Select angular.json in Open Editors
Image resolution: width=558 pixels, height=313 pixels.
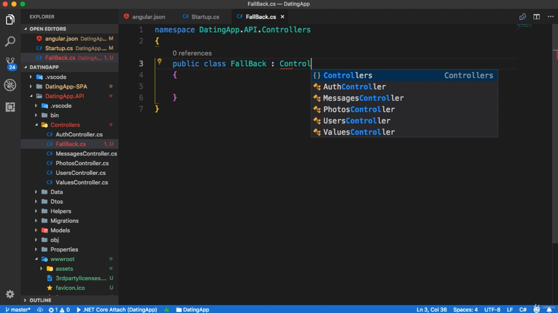(70, 38)
